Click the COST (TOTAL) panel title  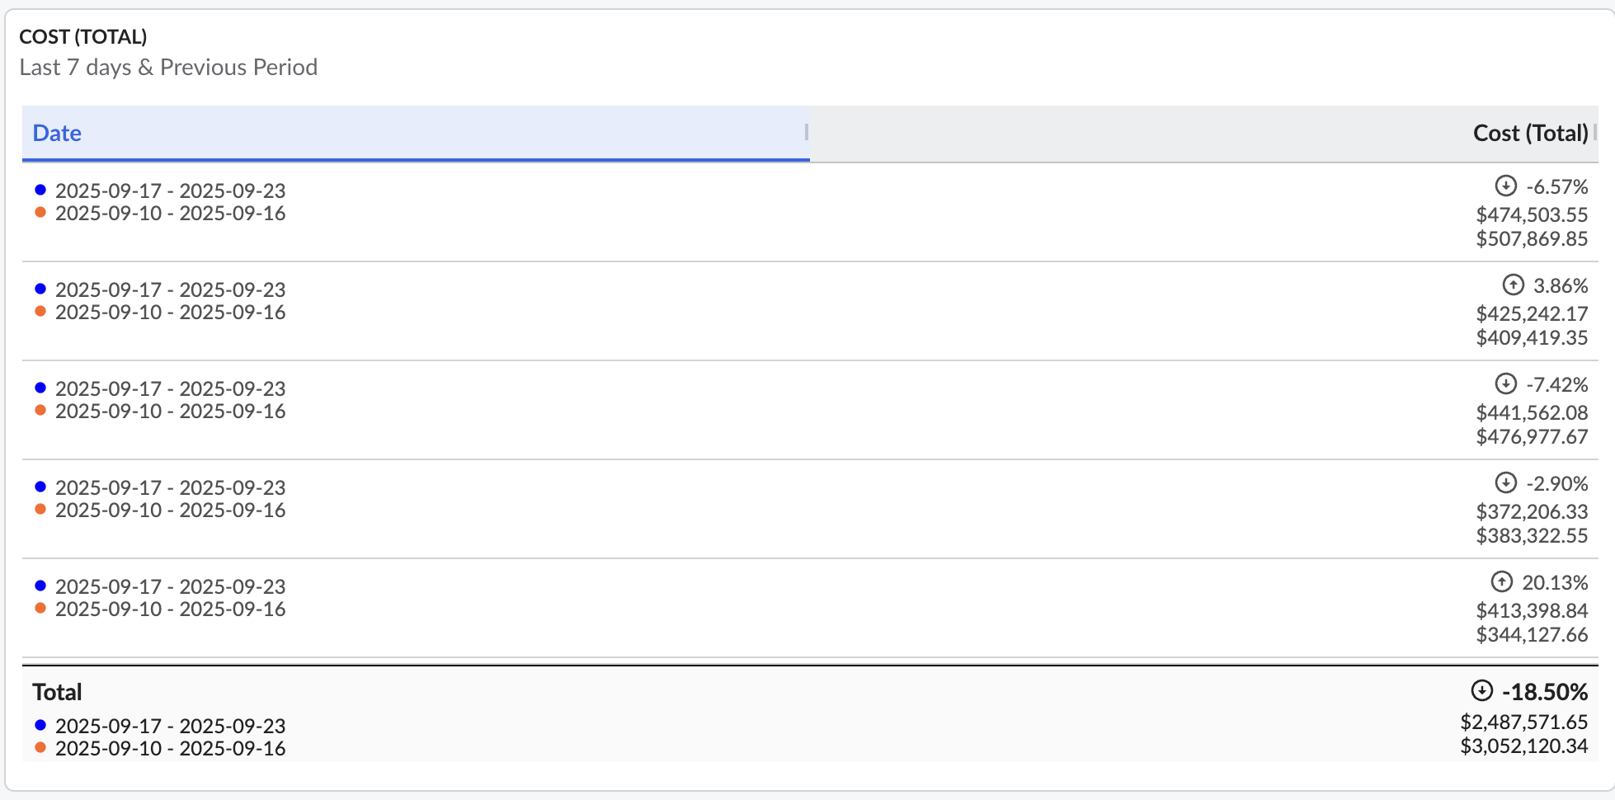(x=83, y=36)
